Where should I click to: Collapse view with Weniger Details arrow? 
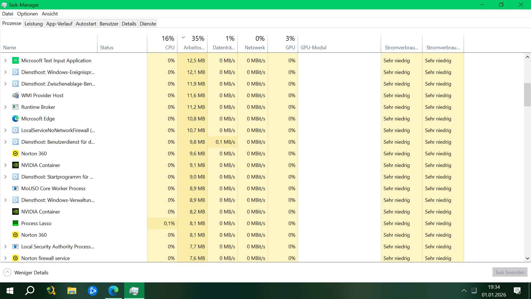click(x=7, y=272)
